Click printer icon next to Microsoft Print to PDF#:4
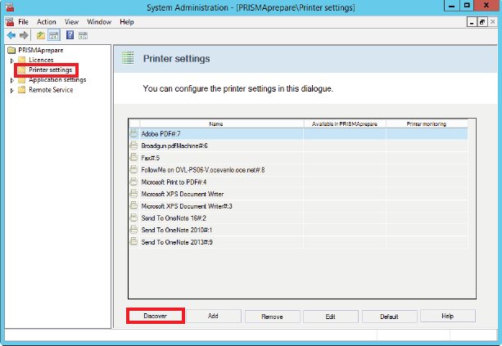Image resolution: width=502 pixels, height=346 pixels. coord(133,182)
